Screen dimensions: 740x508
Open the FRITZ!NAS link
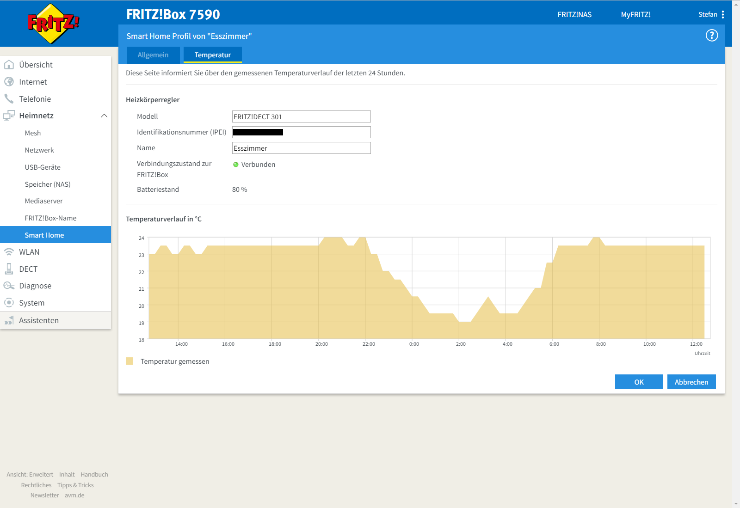pyautogui.click(x=574, y=15)
